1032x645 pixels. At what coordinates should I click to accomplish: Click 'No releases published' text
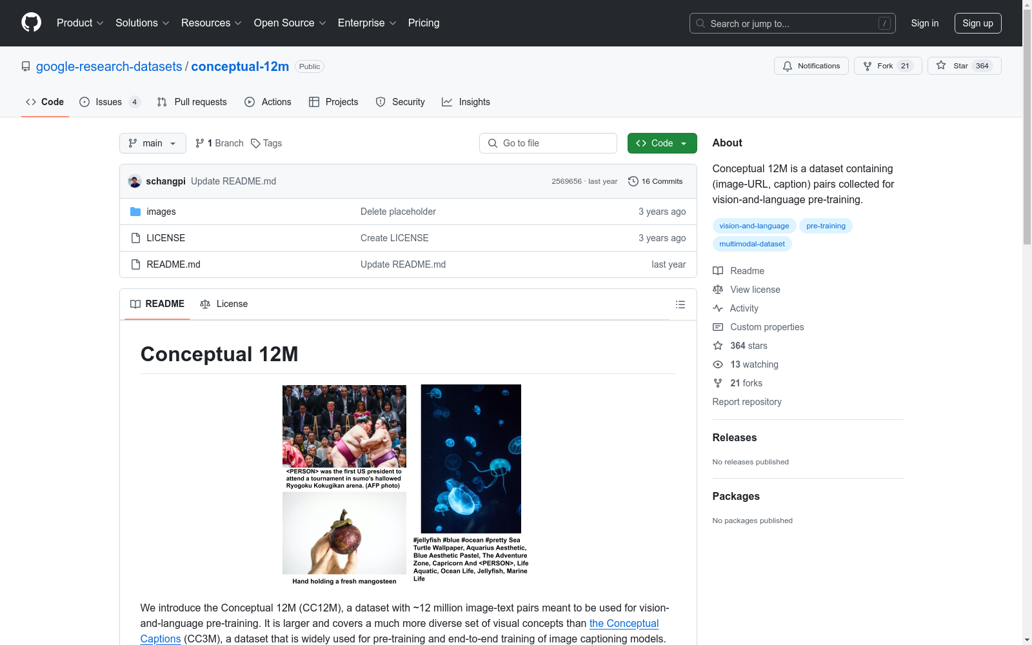[x=751, y=462]
